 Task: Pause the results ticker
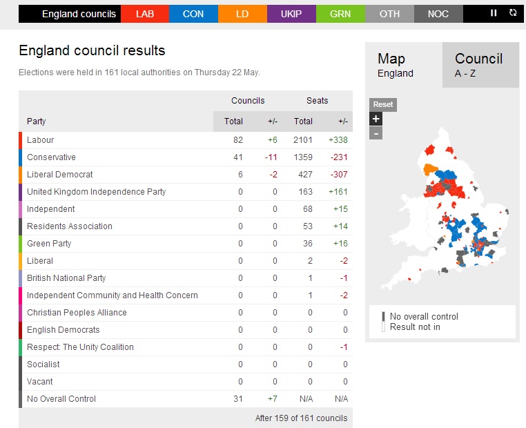point(494,13)
